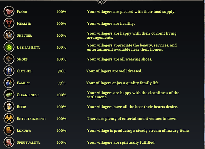Click the Family 99% value
The width and height of the screenshot is (205, 149).
pos(61,83)
